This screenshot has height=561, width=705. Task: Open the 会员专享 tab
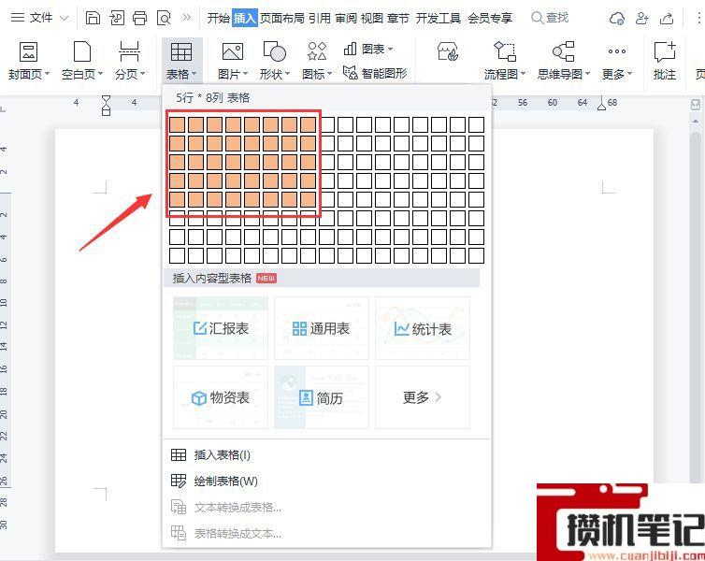(x=490, y=18)
